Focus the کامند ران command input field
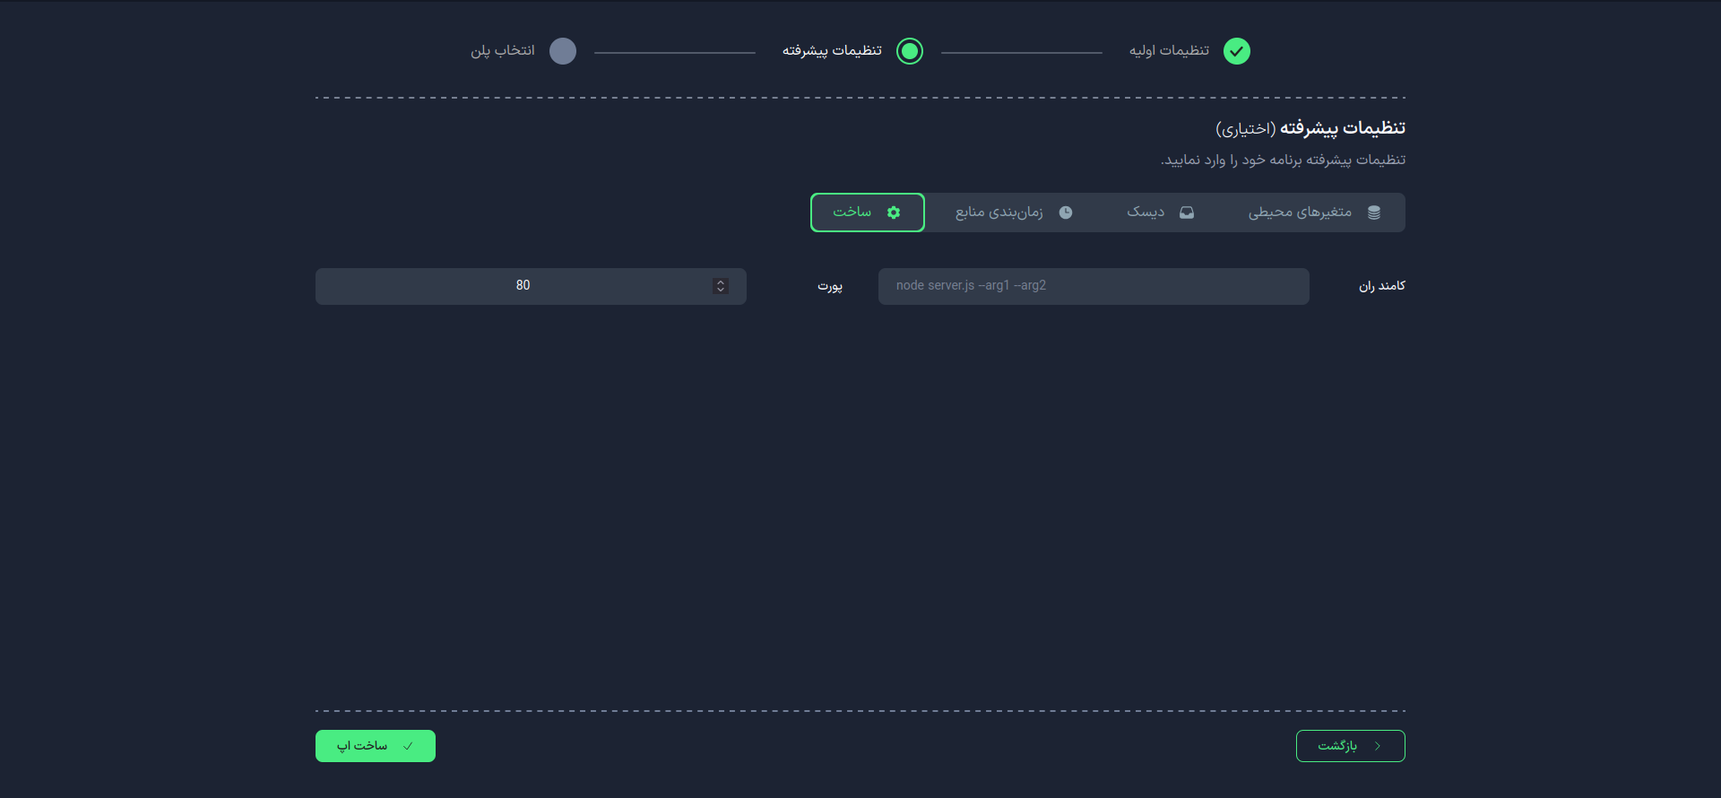This screenshot has width=1721, height=798. point(1094,286)
